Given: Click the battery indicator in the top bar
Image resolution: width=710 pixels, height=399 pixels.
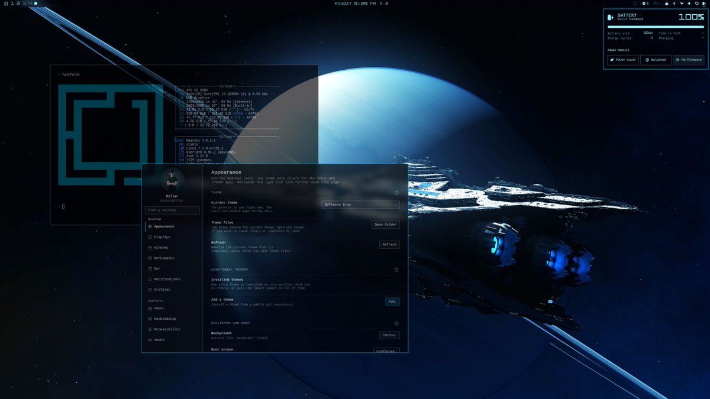Looking at the screenshot, I should click(703, 4).
